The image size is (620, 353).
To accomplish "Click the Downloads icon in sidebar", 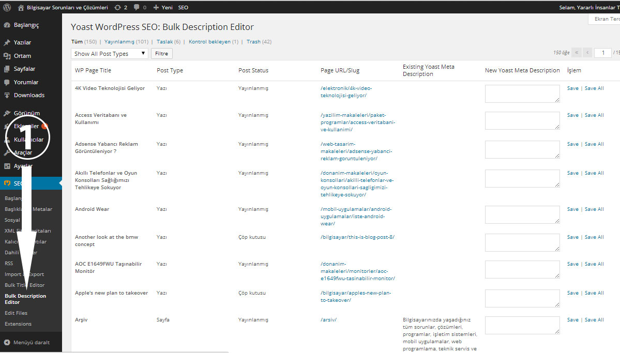I will [x=7, y=95].
